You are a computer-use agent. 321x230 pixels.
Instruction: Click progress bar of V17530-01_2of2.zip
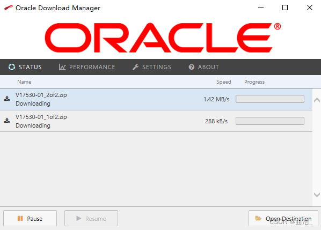click(270, 99)
